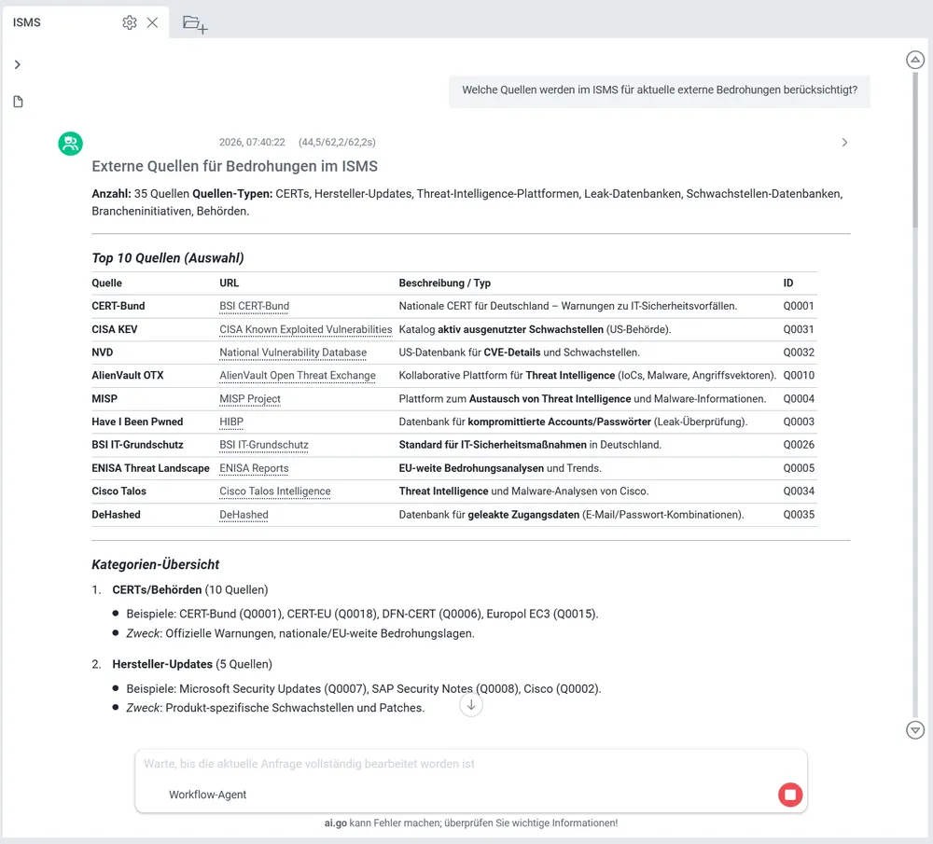Open National Vulnerability Database link
Image resolution: width=933 pixels, height=844 pixels.
[x=293, y=353]
